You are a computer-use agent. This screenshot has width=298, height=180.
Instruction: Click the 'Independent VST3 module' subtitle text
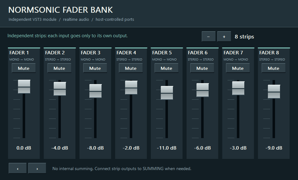[x=33, y=19]
